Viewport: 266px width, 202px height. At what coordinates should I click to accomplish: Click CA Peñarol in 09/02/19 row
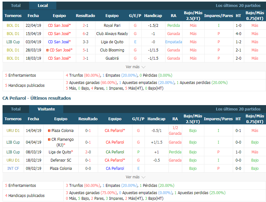pos(115,169)
